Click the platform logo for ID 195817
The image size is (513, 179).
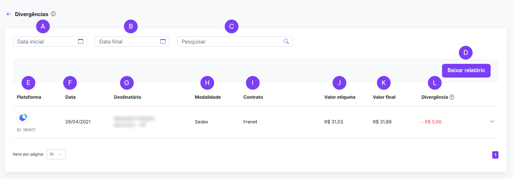coord(23,118)
